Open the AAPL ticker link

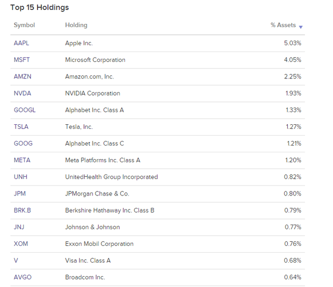coord(22,43)
